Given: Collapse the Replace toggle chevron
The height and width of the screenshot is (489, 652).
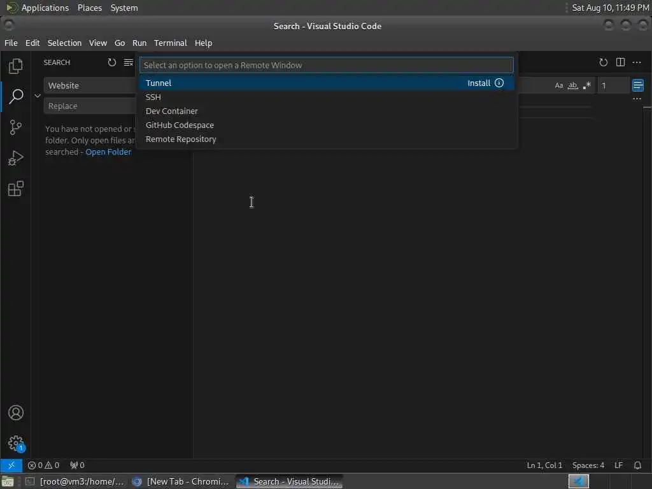Looking at the screenshot, I should [x=38, y=96].
